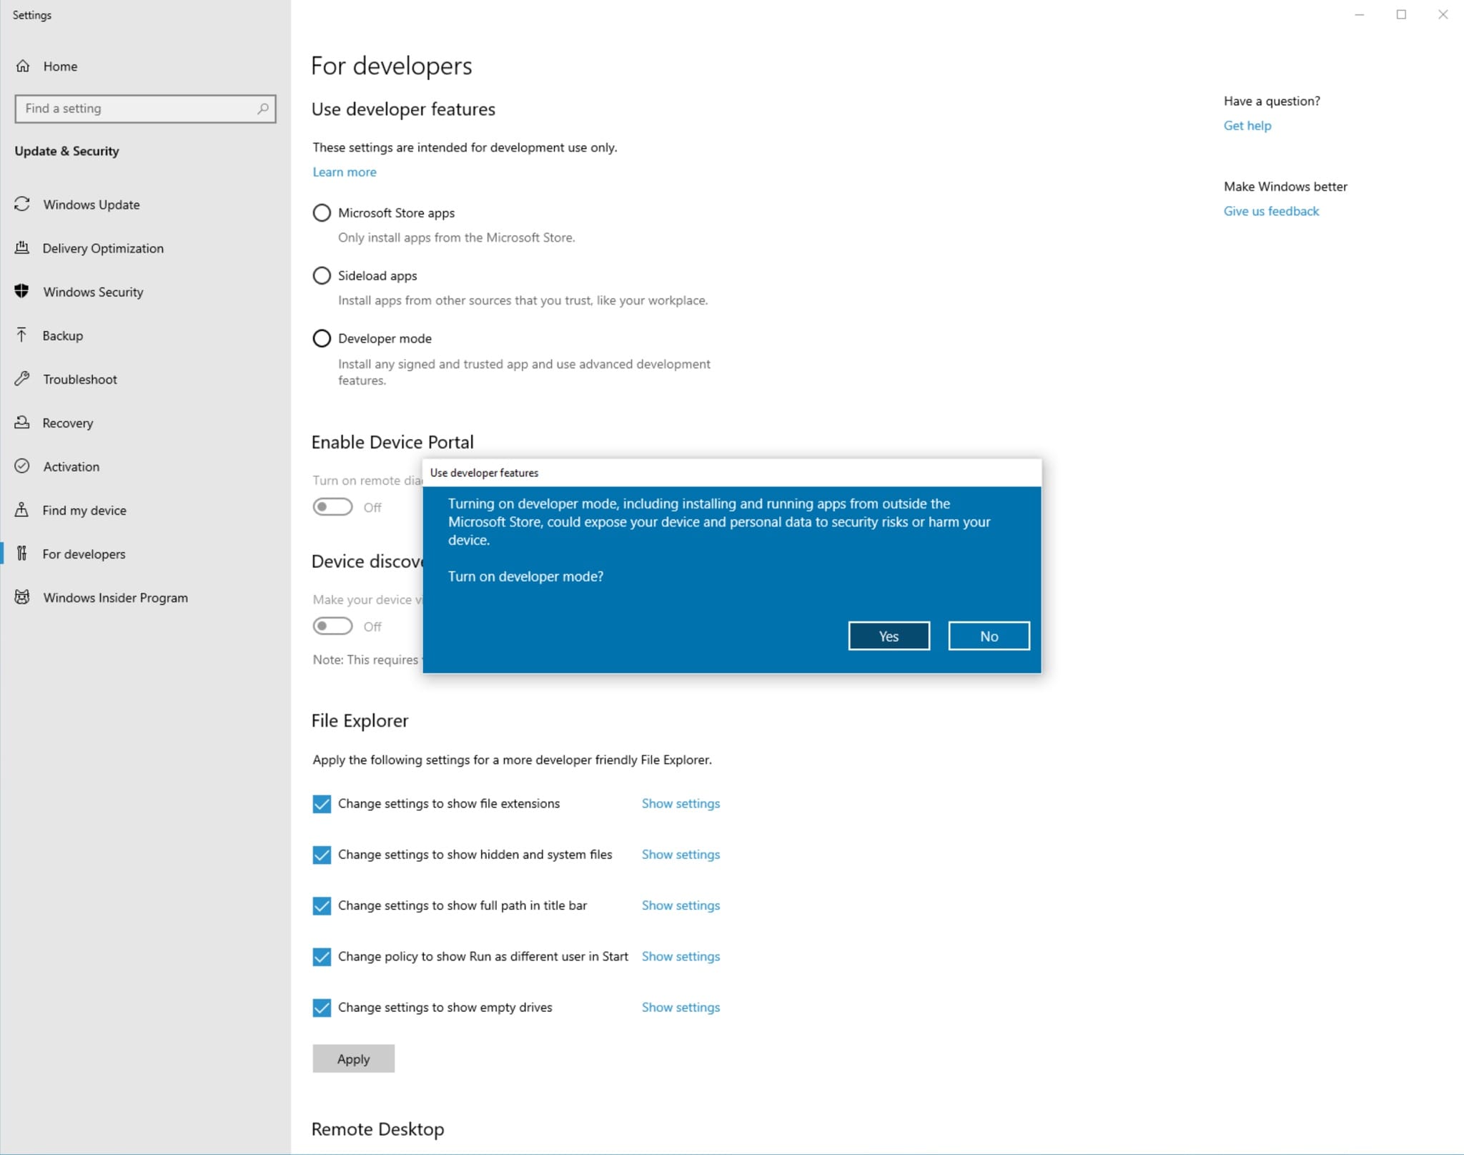
Task: Click the Windows Insider Program icon
Action: (x=22, y=597)
